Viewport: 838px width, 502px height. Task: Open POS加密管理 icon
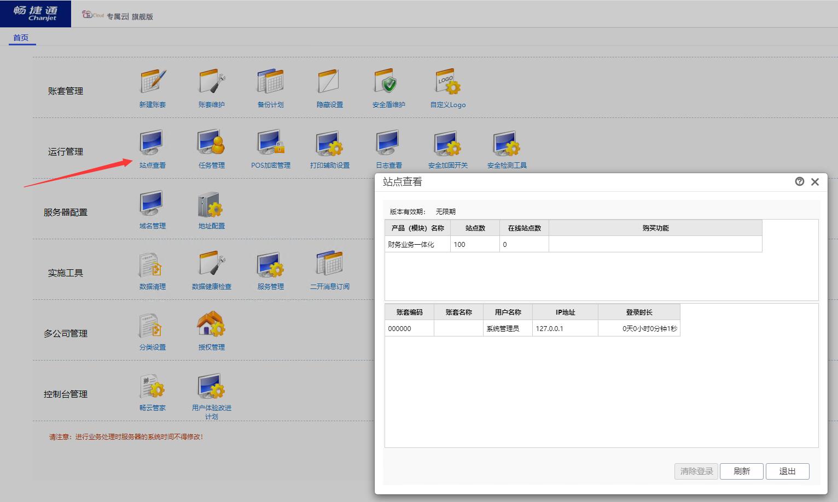[x=271, y=143]
